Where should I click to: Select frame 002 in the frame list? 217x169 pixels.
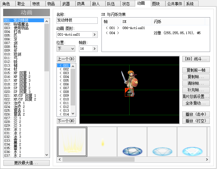pos(64,69)
